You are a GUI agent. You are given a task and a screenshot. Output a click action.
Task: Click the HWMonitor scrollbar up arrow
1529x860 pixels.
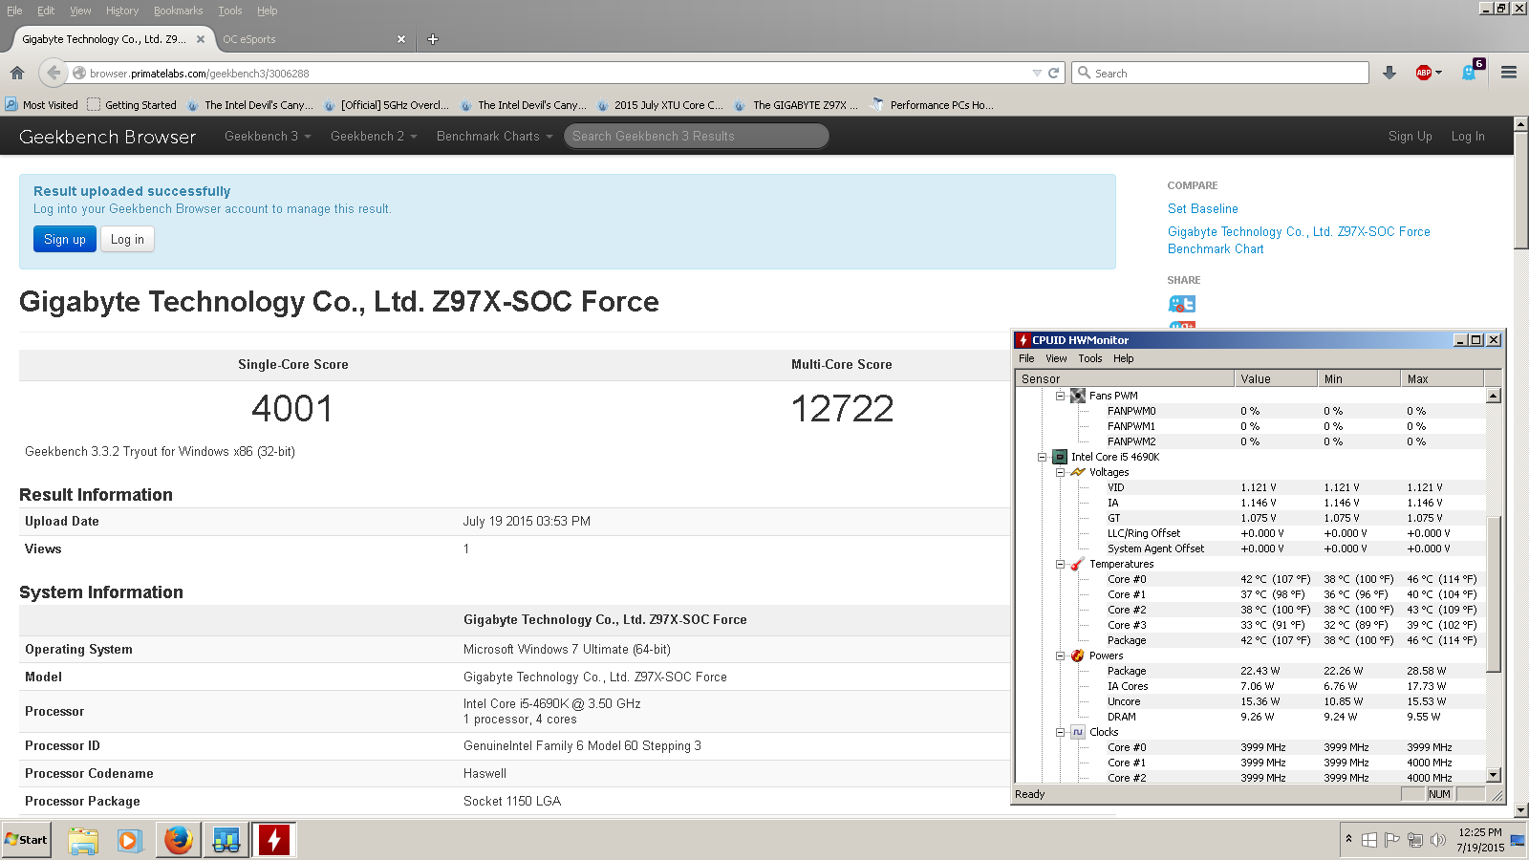(x=1494, y=396)
